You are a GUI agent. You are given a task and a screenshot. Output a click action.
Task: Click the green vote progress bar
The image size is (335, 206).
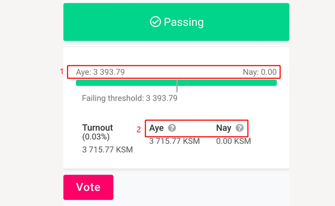[x=126, y=83]
